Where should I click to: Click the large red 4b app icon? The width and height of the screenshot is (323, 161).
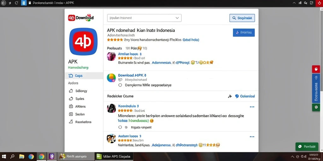point(83,42)
